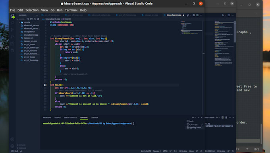The width and height of the screenshot is (270, 153).
Task: Click the Go Live status bar button
Action: point(183,151)
